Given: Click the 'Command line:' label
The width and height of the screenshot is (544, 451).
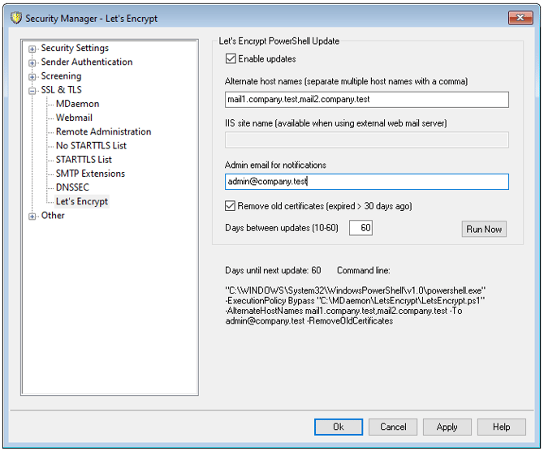Looking at the screenshot, I should tap(364, 270).
